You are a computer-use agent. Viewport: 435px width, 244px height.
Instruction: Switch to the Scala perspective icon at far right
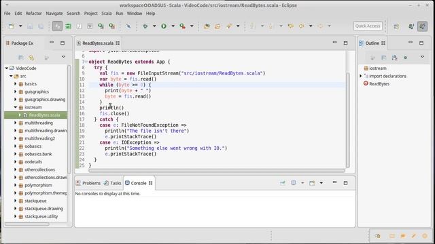tap(423, 26)
